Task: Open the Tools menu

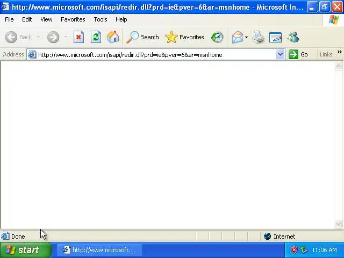Action: click(101, 19)
